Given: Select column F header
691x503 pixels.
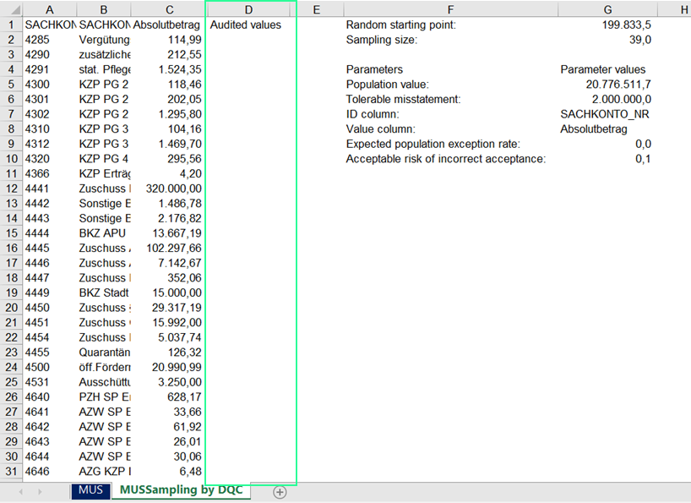Looking at the screenshot, I should [449, 8].
